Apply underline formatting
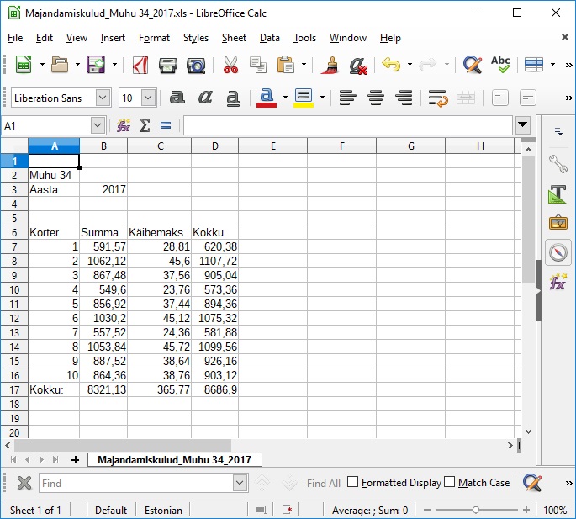The image size is (576, 519). pyautogui.click(x=233, y=98)
